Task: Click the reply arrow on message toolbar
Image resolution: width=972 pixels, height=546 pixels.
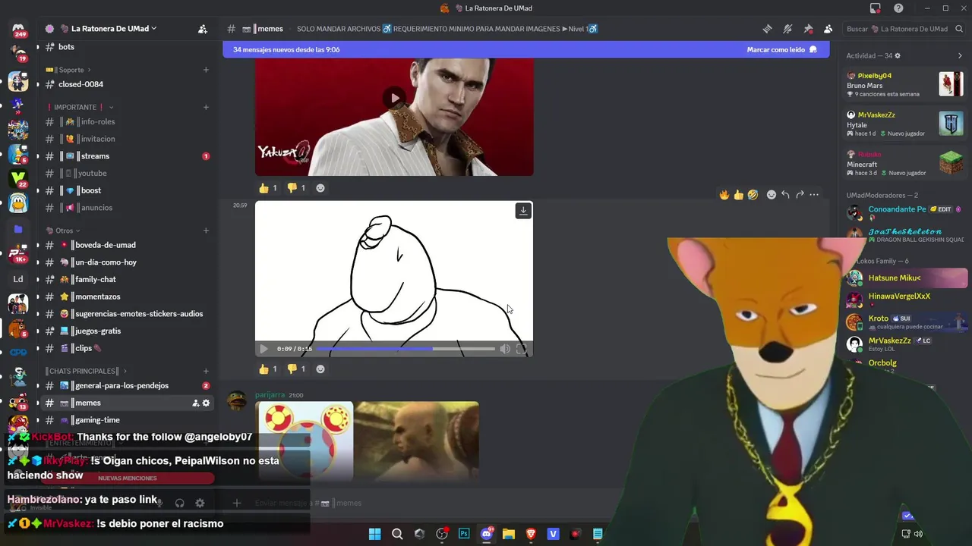Action: pyautogui.click(x=785, y=195)
